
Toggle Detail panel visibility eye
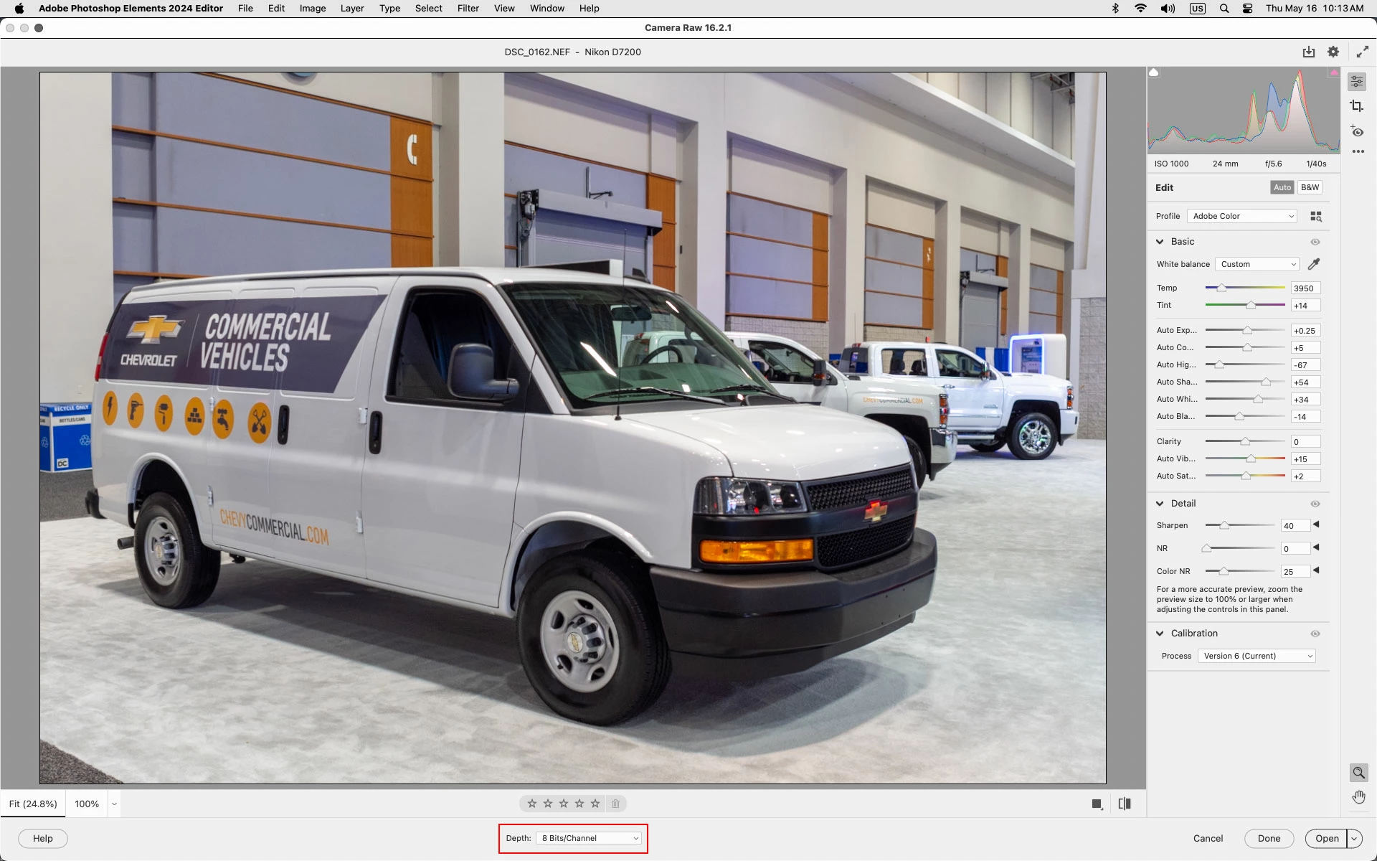coord(1315,504)
